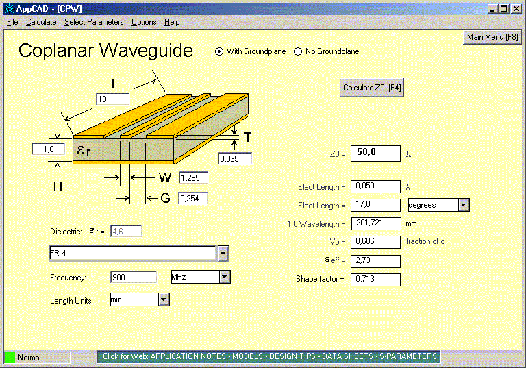
Task: Select With Groundplane radio button
Action: 219,51
